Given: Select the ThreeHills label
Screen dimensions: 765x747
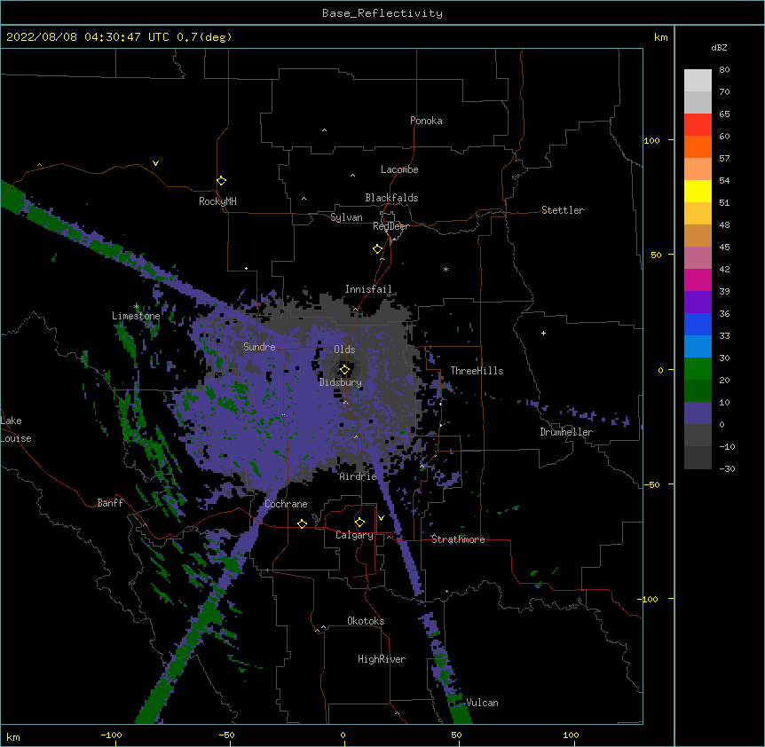Looking at the screenshot, I should (x=477, y=371).
